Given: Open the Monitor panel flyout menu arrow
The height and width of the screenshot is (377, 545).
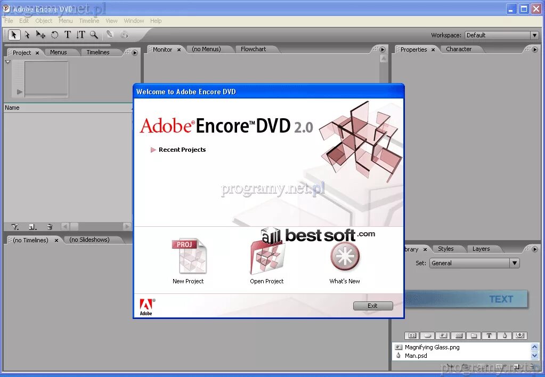Looking at the screenshot, I should (x=383, y=50).
